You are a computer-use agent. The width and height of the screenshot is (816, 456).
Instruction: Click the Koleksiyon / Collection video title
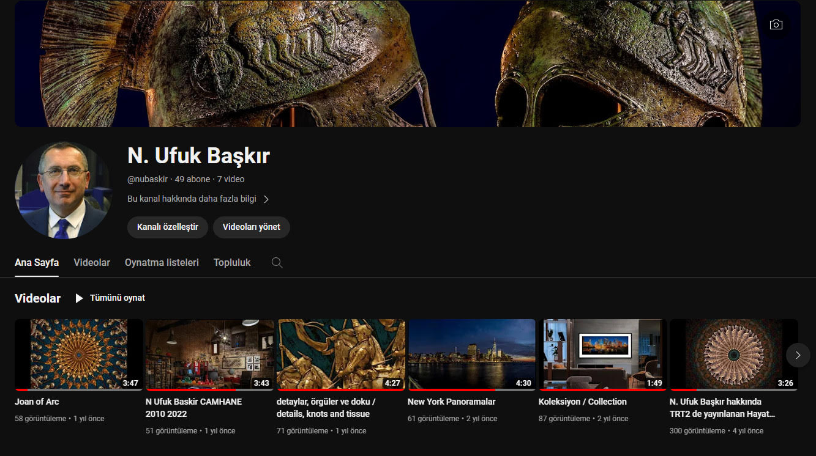tap(582, 402)
